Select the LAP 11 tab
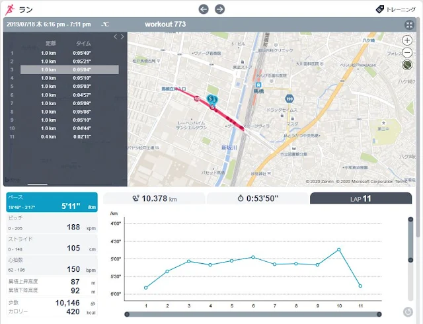 361,198
